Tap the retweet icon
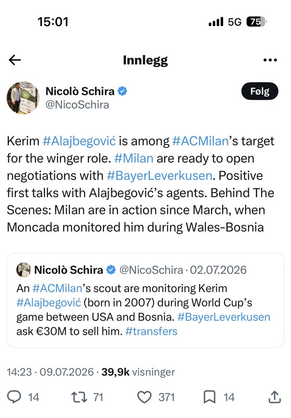This screenshot has width=291, height=418. (x=79, y=397)
